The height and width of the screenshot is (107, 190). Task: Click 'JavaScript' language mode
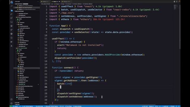[166, 106]
